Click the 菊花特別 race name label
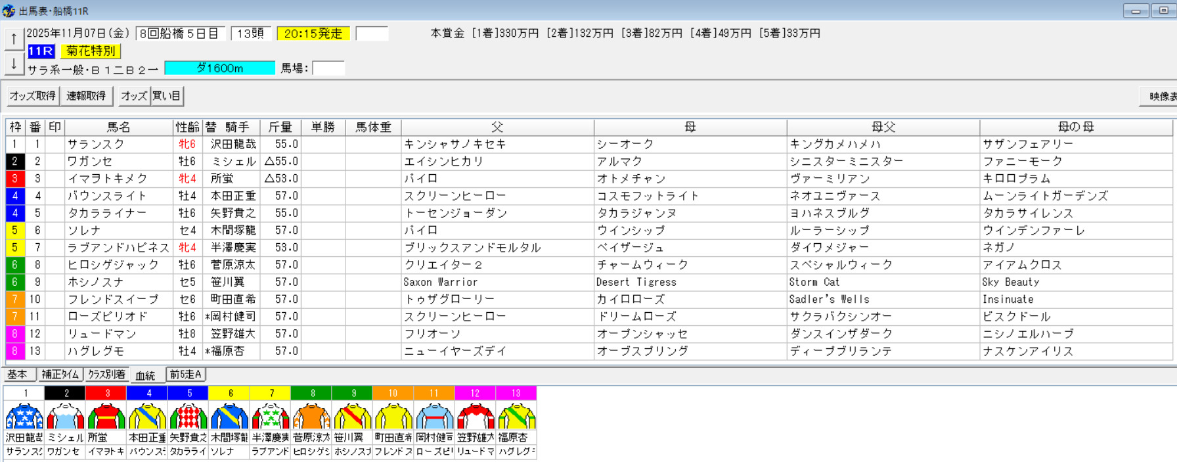The image size is (1177, 462). tap(91, 51)
